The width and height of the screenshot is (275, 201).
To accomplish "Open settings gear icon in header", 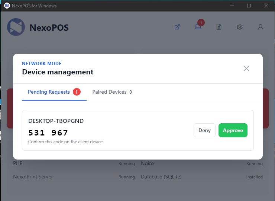I will 240,27.
